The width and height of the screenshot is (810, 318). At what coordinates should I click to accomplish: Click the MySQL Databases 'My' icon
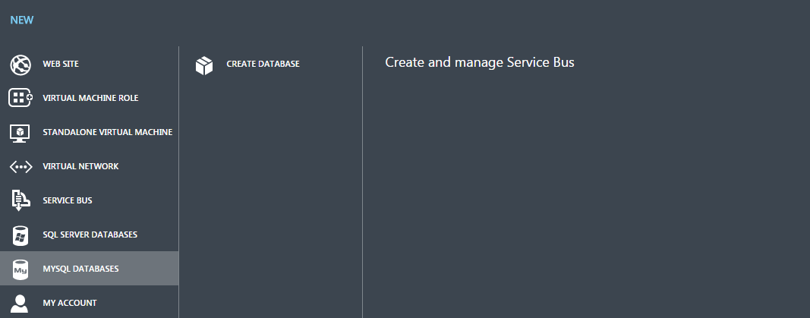pyautogui.click(x=20, y=269)
